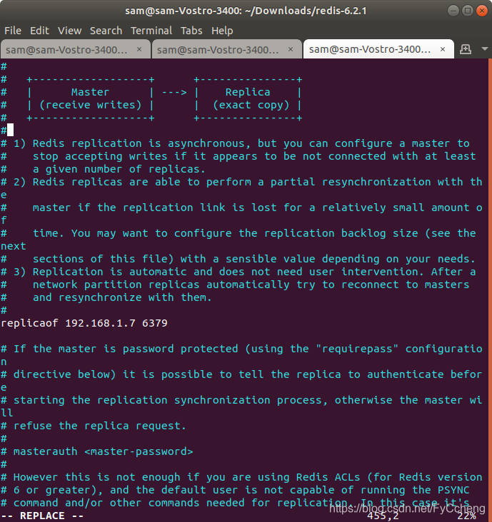Close the terminal window
492x522 pixels.
[482, 11]
